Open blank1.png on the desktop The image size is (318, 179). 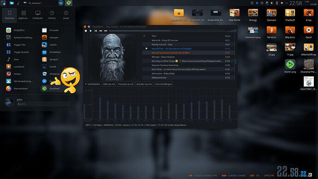tap(290, 66)
